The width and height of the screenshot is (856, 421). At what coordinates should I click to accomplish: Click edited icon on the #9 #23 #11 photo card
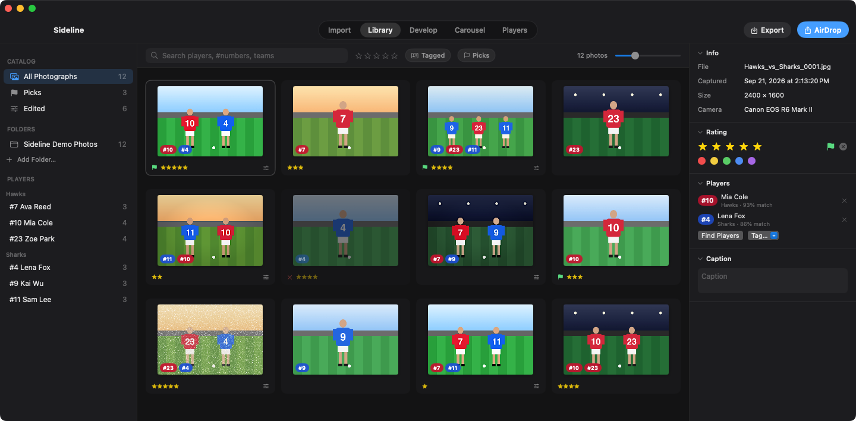point(536,168)
